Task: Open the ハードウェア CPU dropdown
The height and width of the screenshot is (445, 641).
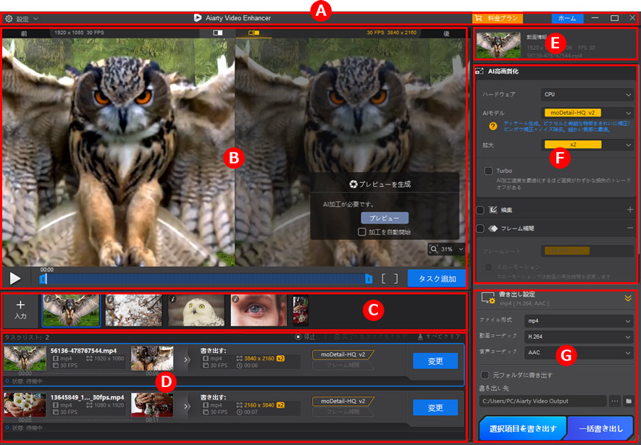Action: 587,94
